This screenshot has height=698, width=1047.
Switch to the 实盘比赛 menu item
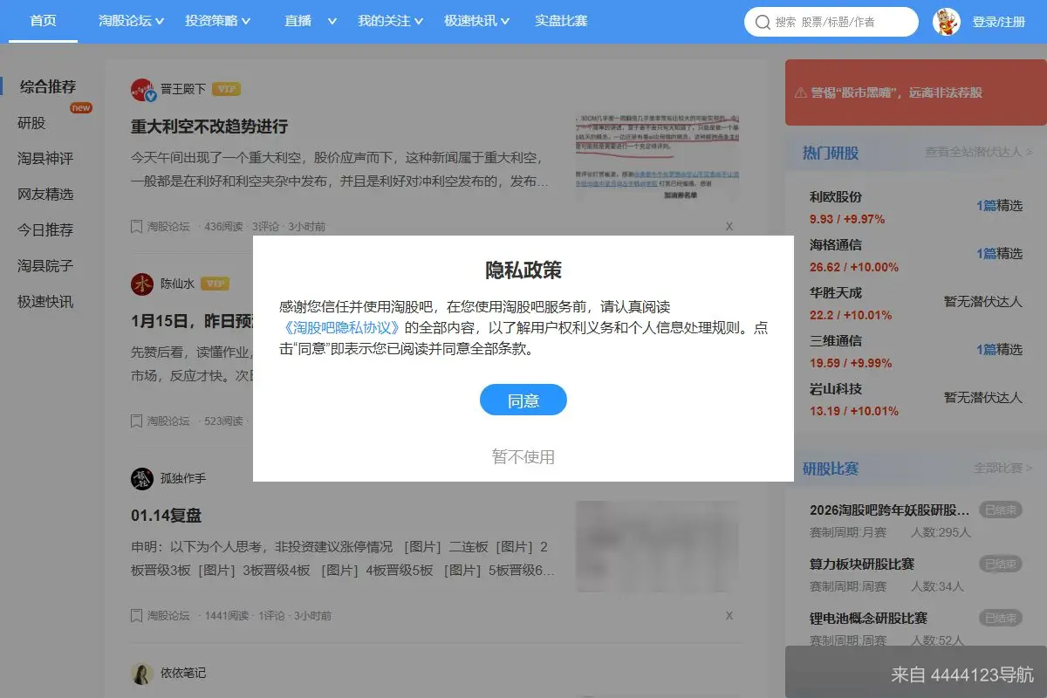coord(561,22)
